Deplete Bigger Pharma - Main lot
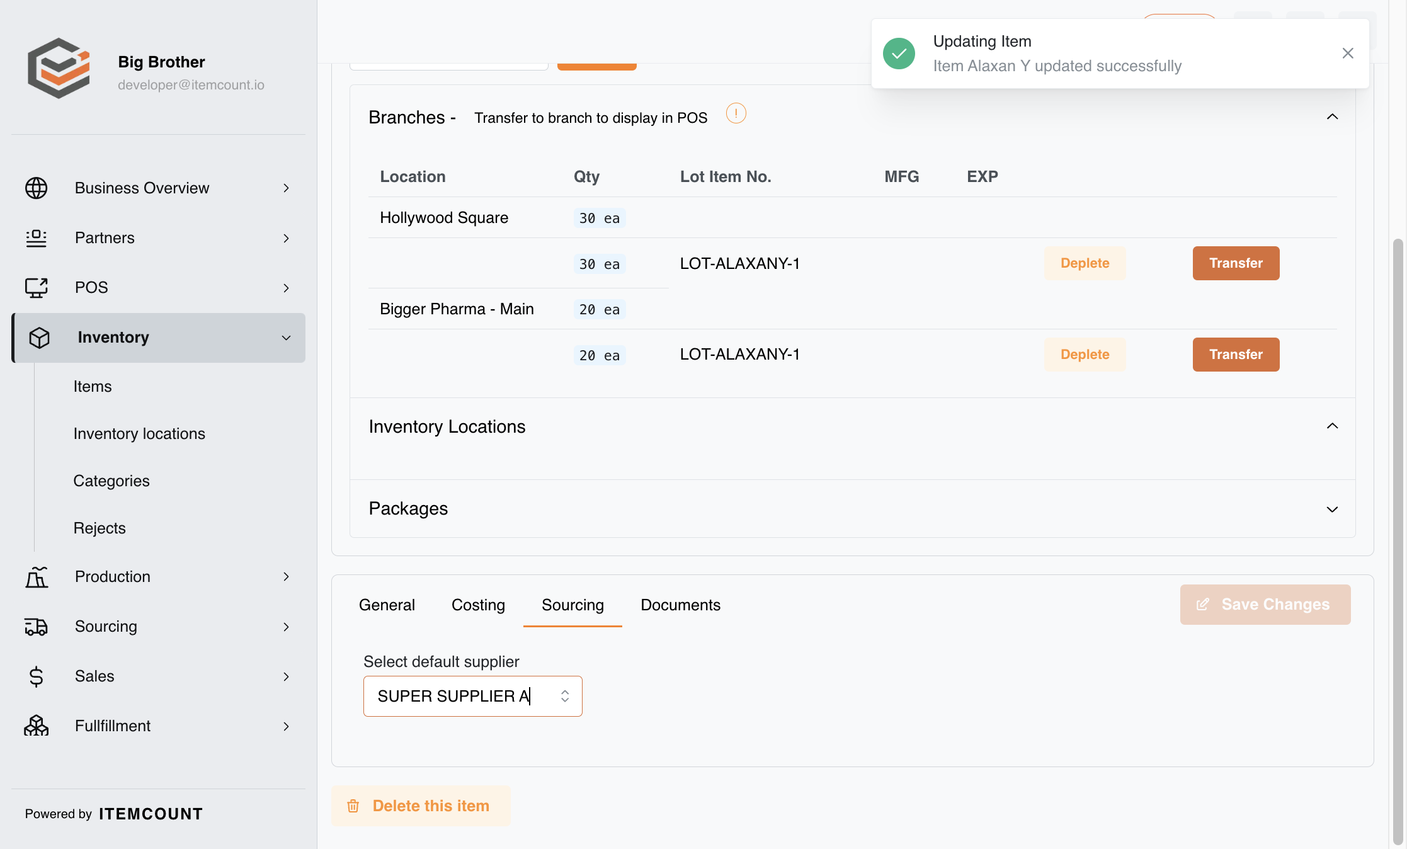 pos(1085,355)
